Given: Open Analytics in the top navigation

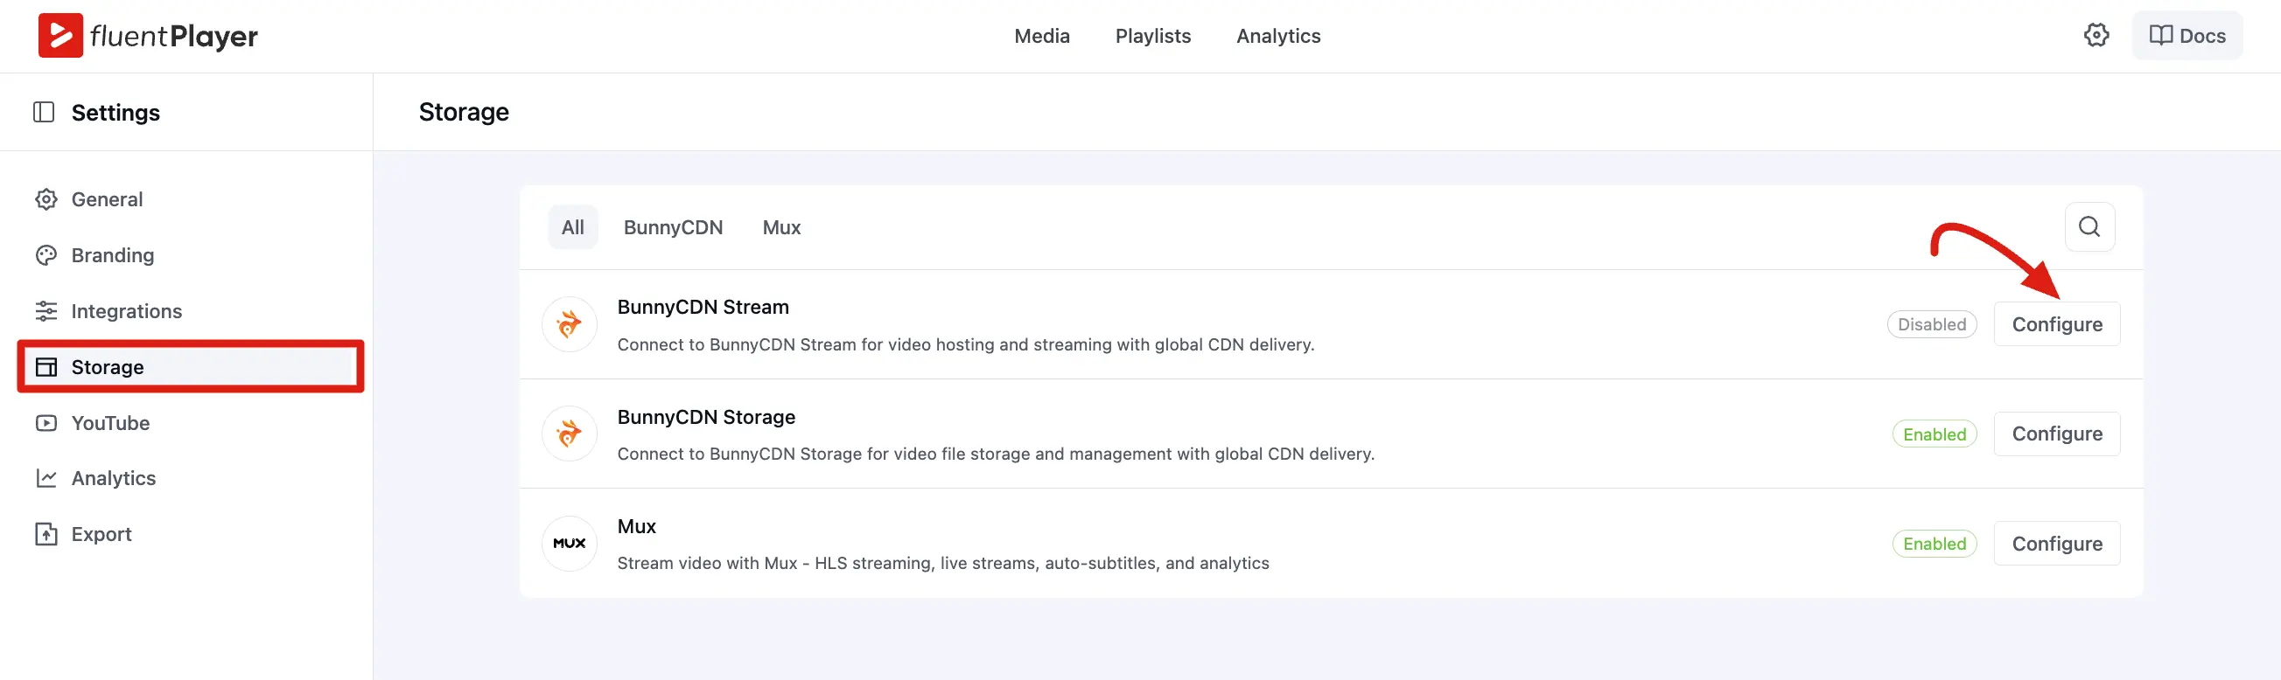Looking at the screenshot, I should point(1277,36).
